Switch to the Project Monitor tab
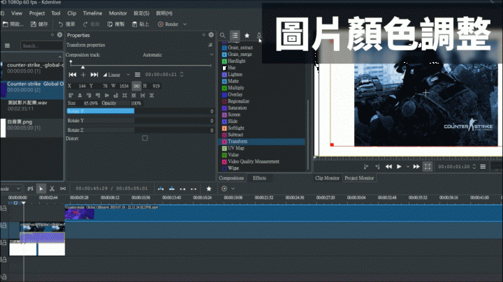Image resolution: width=503 pixels, height=282 pixels. point(359,178)
